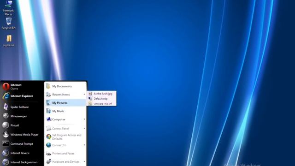Viewport: 295px width, 166px height.
Task: Click the Spider Solitaire icon
Action: pyautogui.click(x=6, y=107)
